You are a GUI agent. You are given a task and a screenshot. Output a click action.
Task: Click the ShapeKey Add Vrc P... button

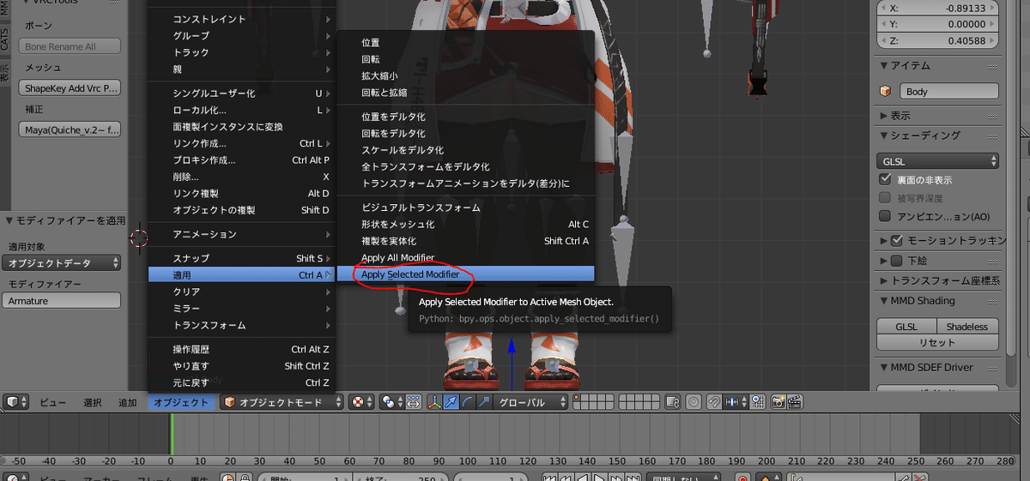[70, 88]
